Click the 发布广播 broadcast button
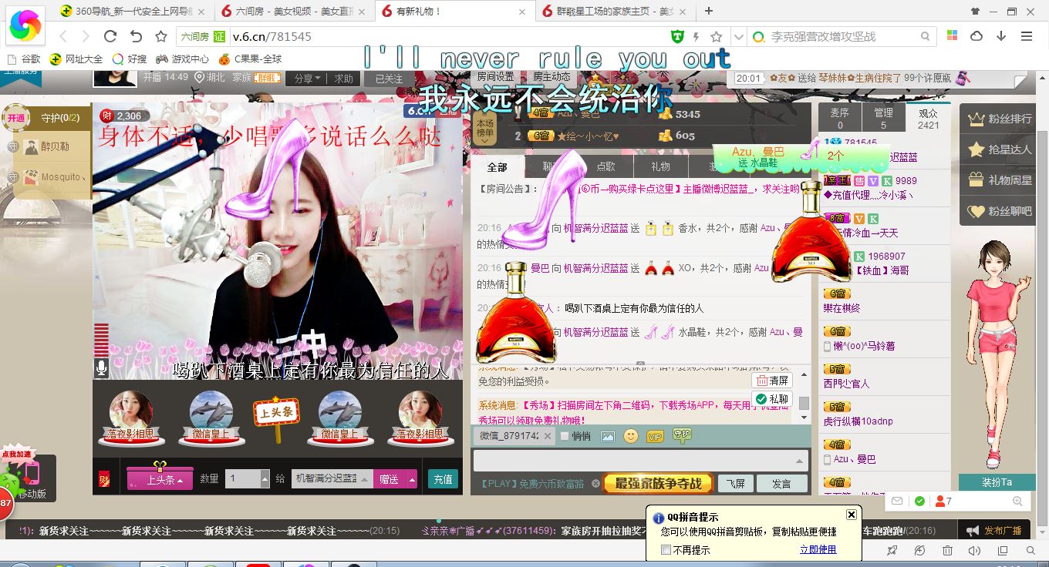Screen dimensions: 1049x567 point(994,531)
